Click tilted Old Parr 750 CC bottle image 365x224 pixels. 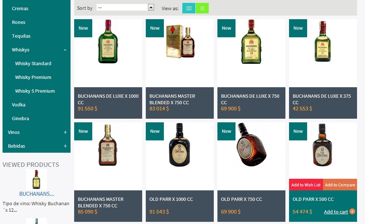click(x=251, y=144)
